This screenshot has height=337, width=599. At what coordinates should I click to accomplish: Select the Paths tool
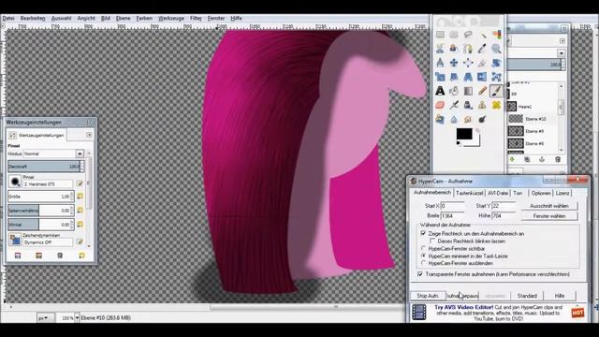point(468,49)
